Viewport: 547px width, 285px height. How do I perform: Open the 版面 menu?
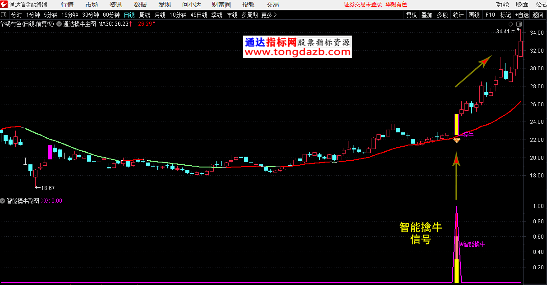522,5
